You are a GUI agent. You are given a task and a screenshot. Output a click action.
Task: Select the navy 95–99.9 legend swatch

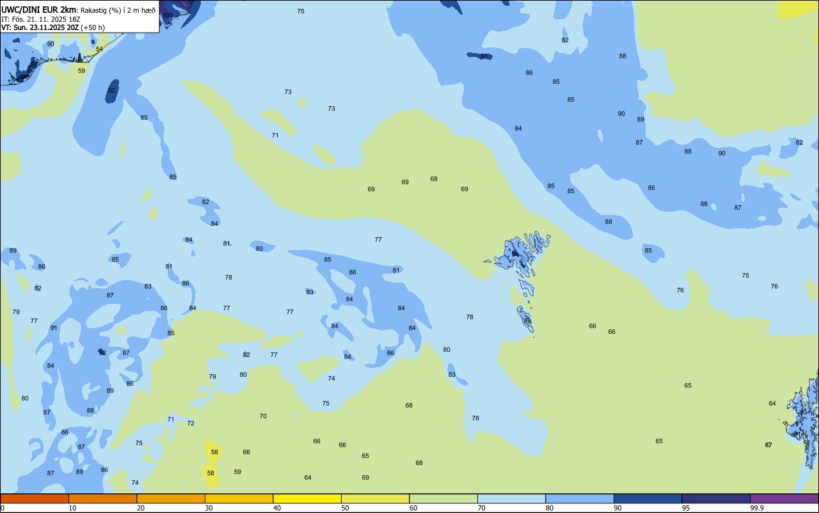pos(716,498)
